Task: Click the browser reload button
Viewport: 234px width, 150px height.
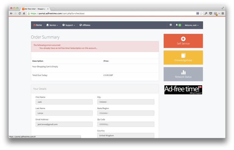Action: [20, 13]
